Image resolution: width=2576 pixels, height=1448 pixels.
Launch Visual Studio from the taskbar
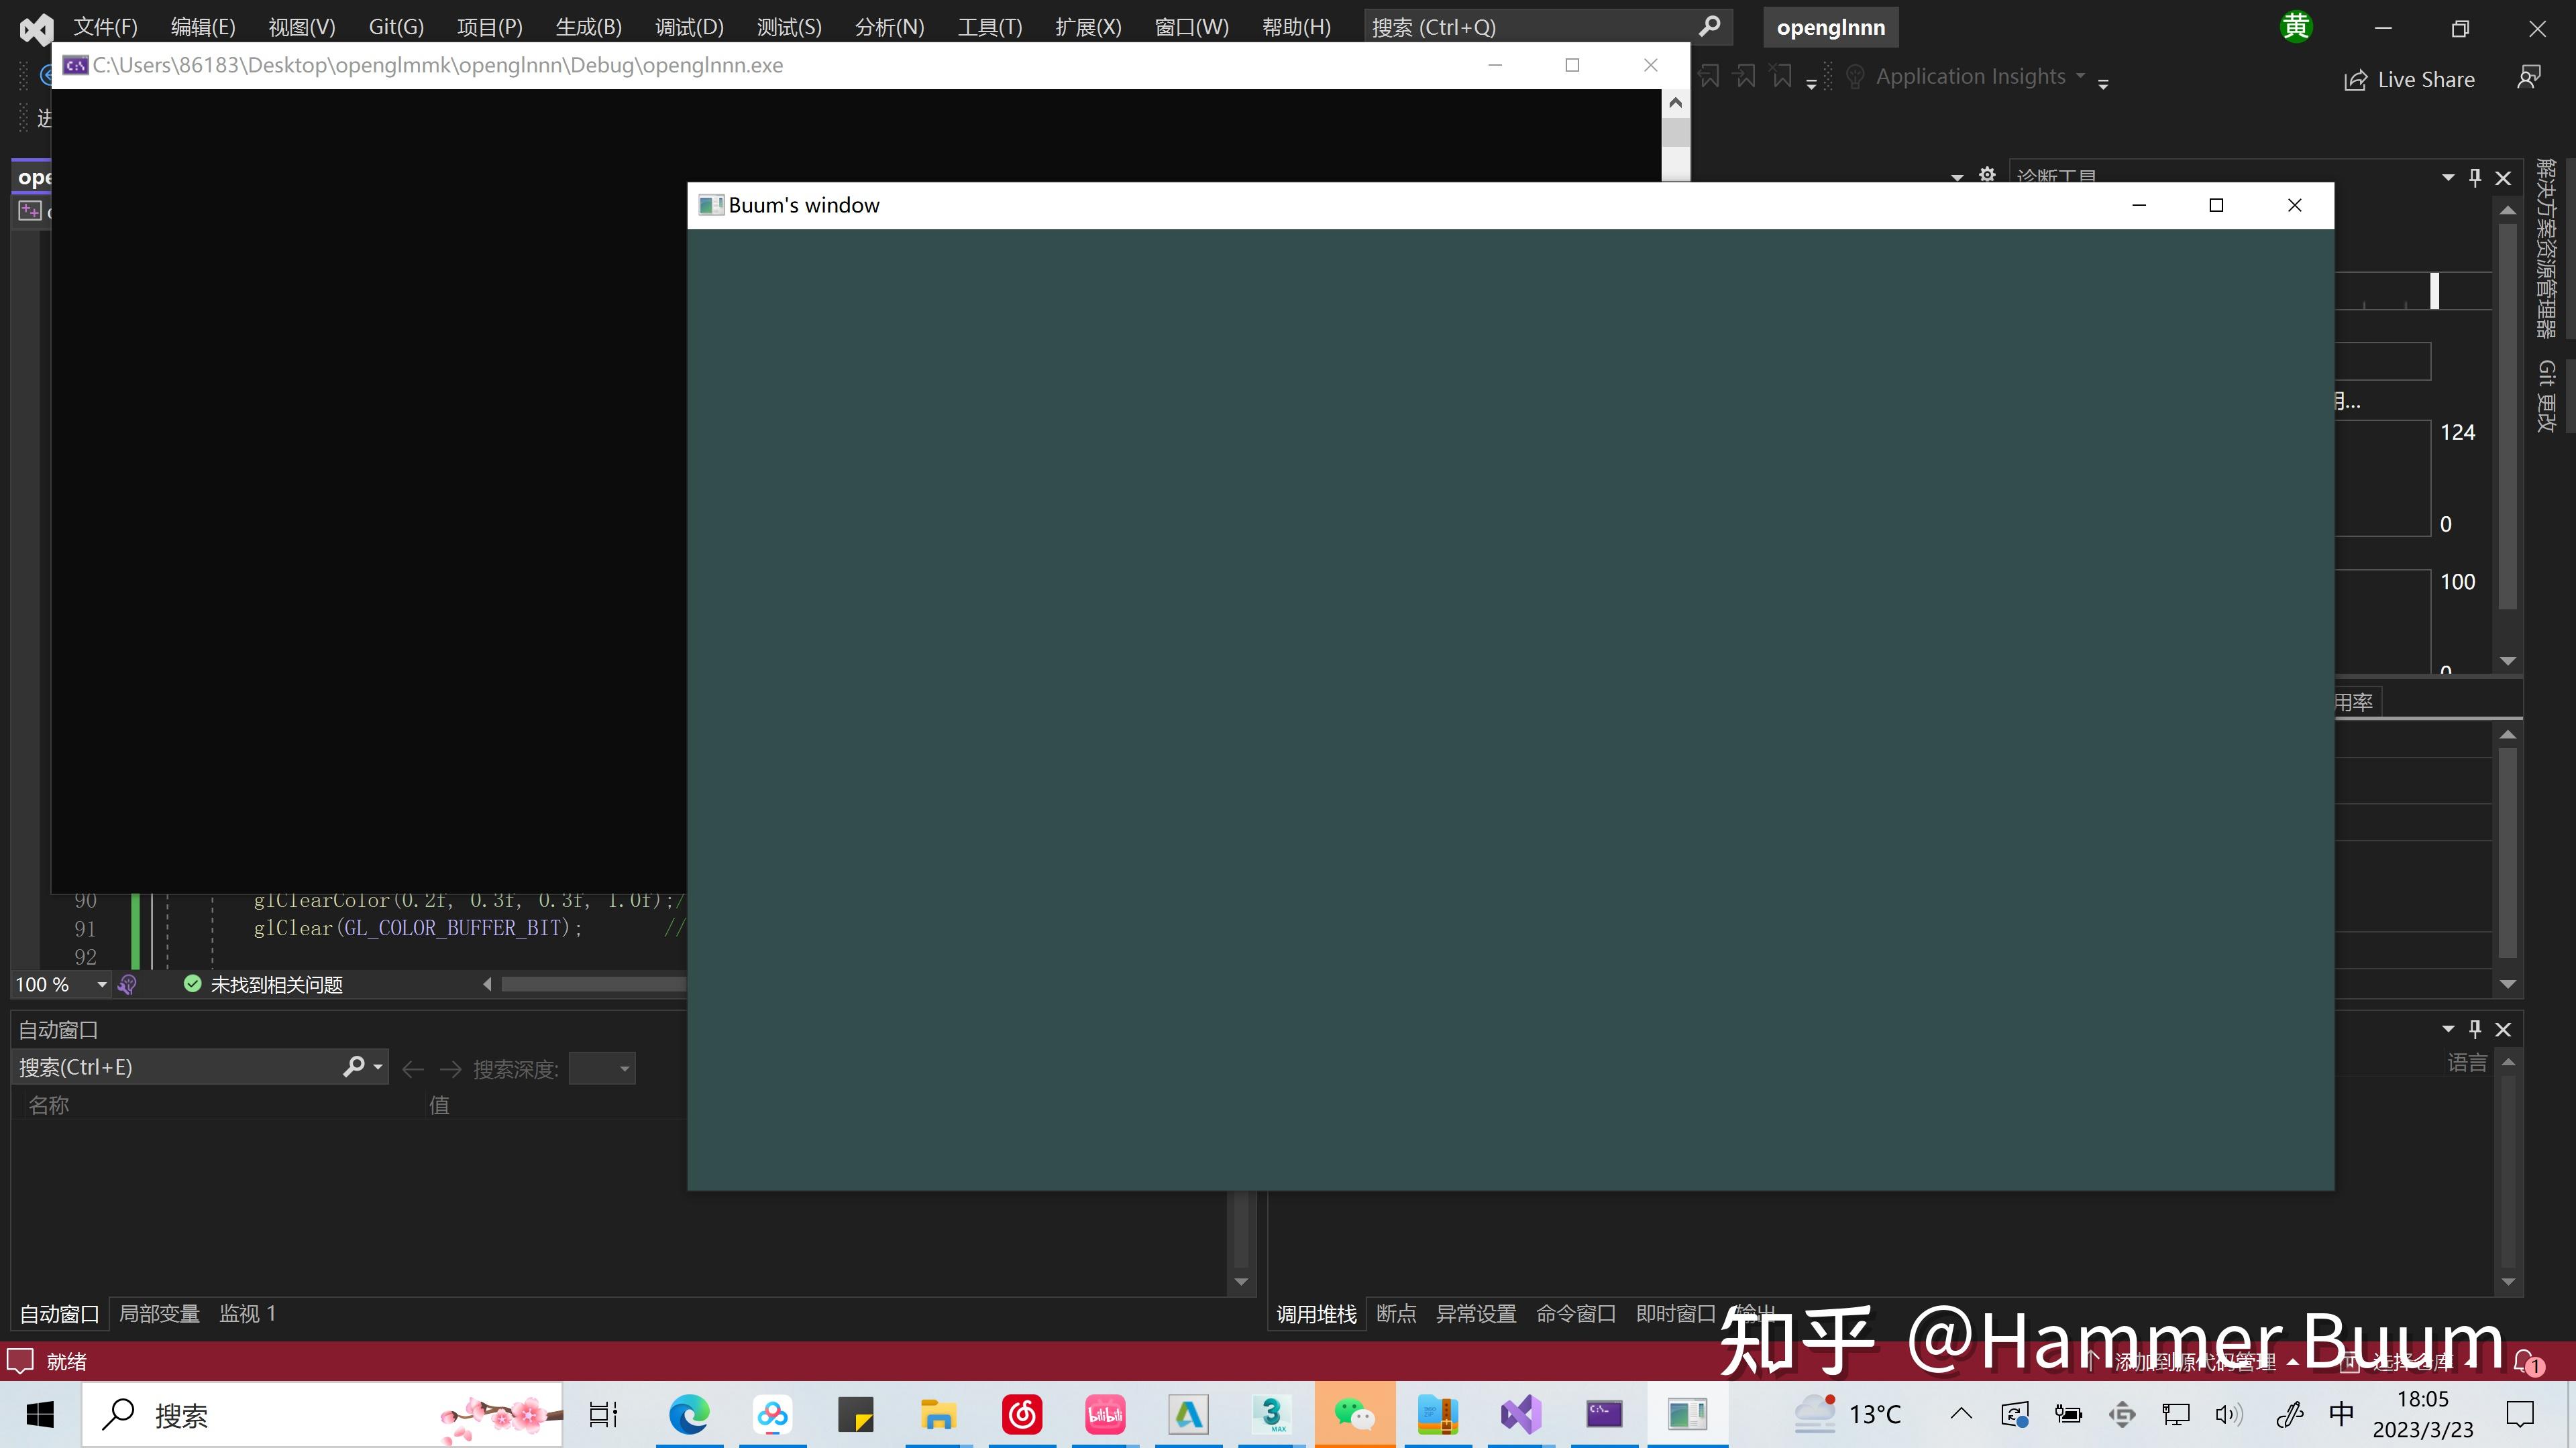pyautogui.click(x=1520, y=1414)
